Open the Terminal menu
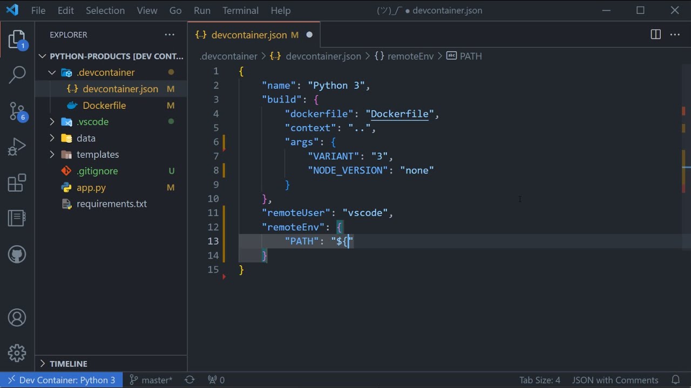 (241, 10)
